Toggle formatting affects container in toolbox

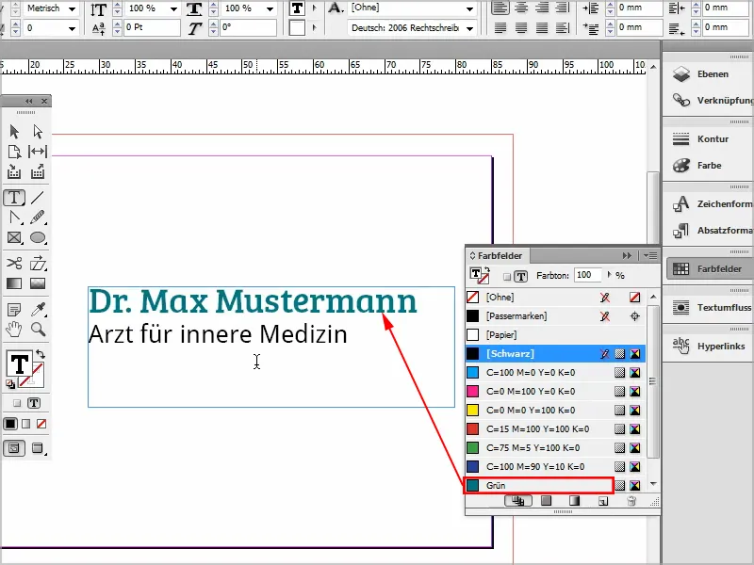click(17, 403)
